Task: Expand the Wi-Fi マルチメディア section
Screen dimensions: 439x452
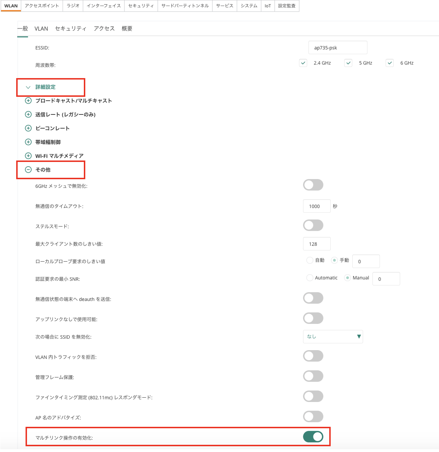Action: click(28, 156)
